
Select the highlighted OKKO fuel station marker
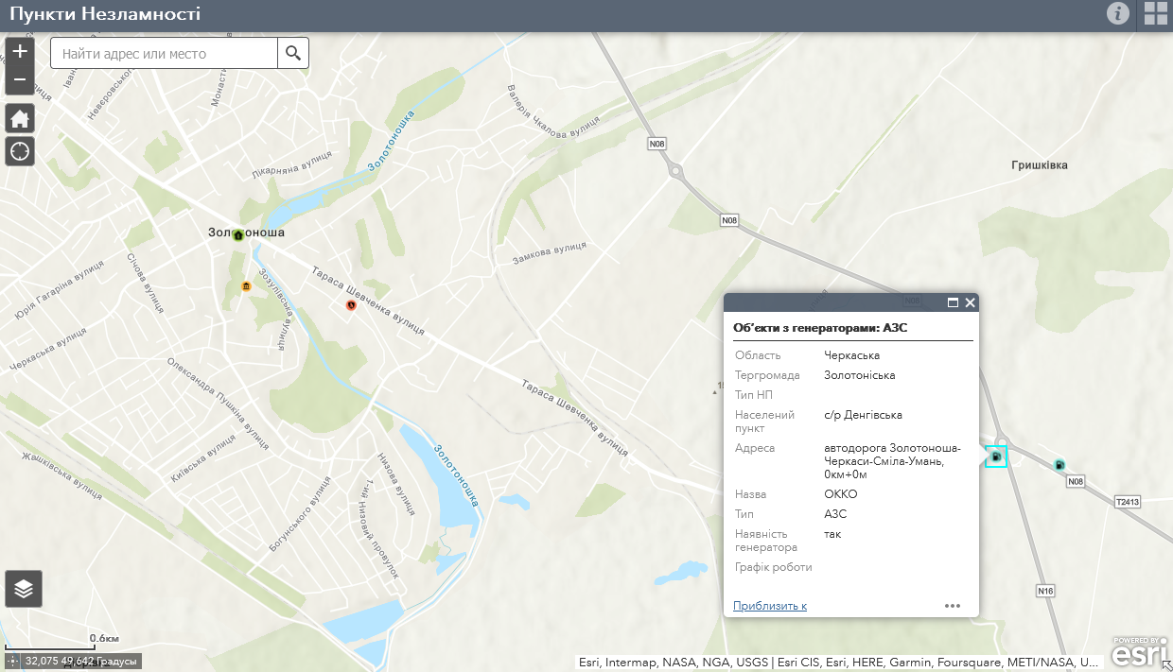(996, 457)
